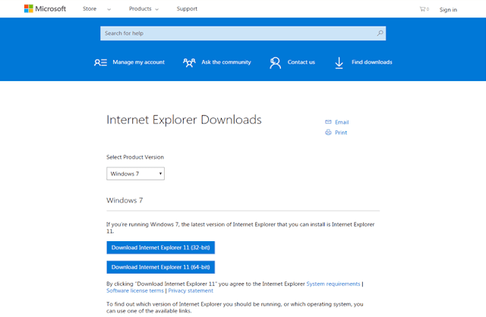The width and height of the screenshot is (486, 317).
Task: Click the search magnifier icon
Action: click(x=380, y=33)
